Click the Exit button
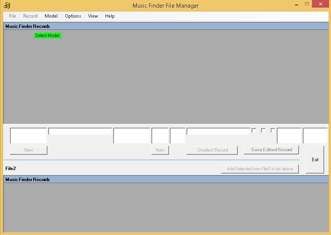Screen dimensions: 331x235 [x=315, y=159]
